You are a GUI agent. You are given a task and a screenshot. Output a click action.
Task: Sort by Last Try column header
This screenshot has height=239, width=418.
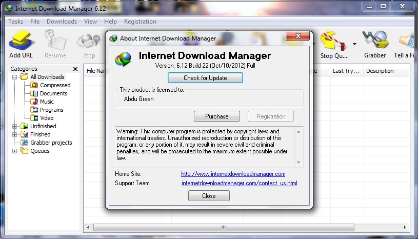(x=346, y=71)
